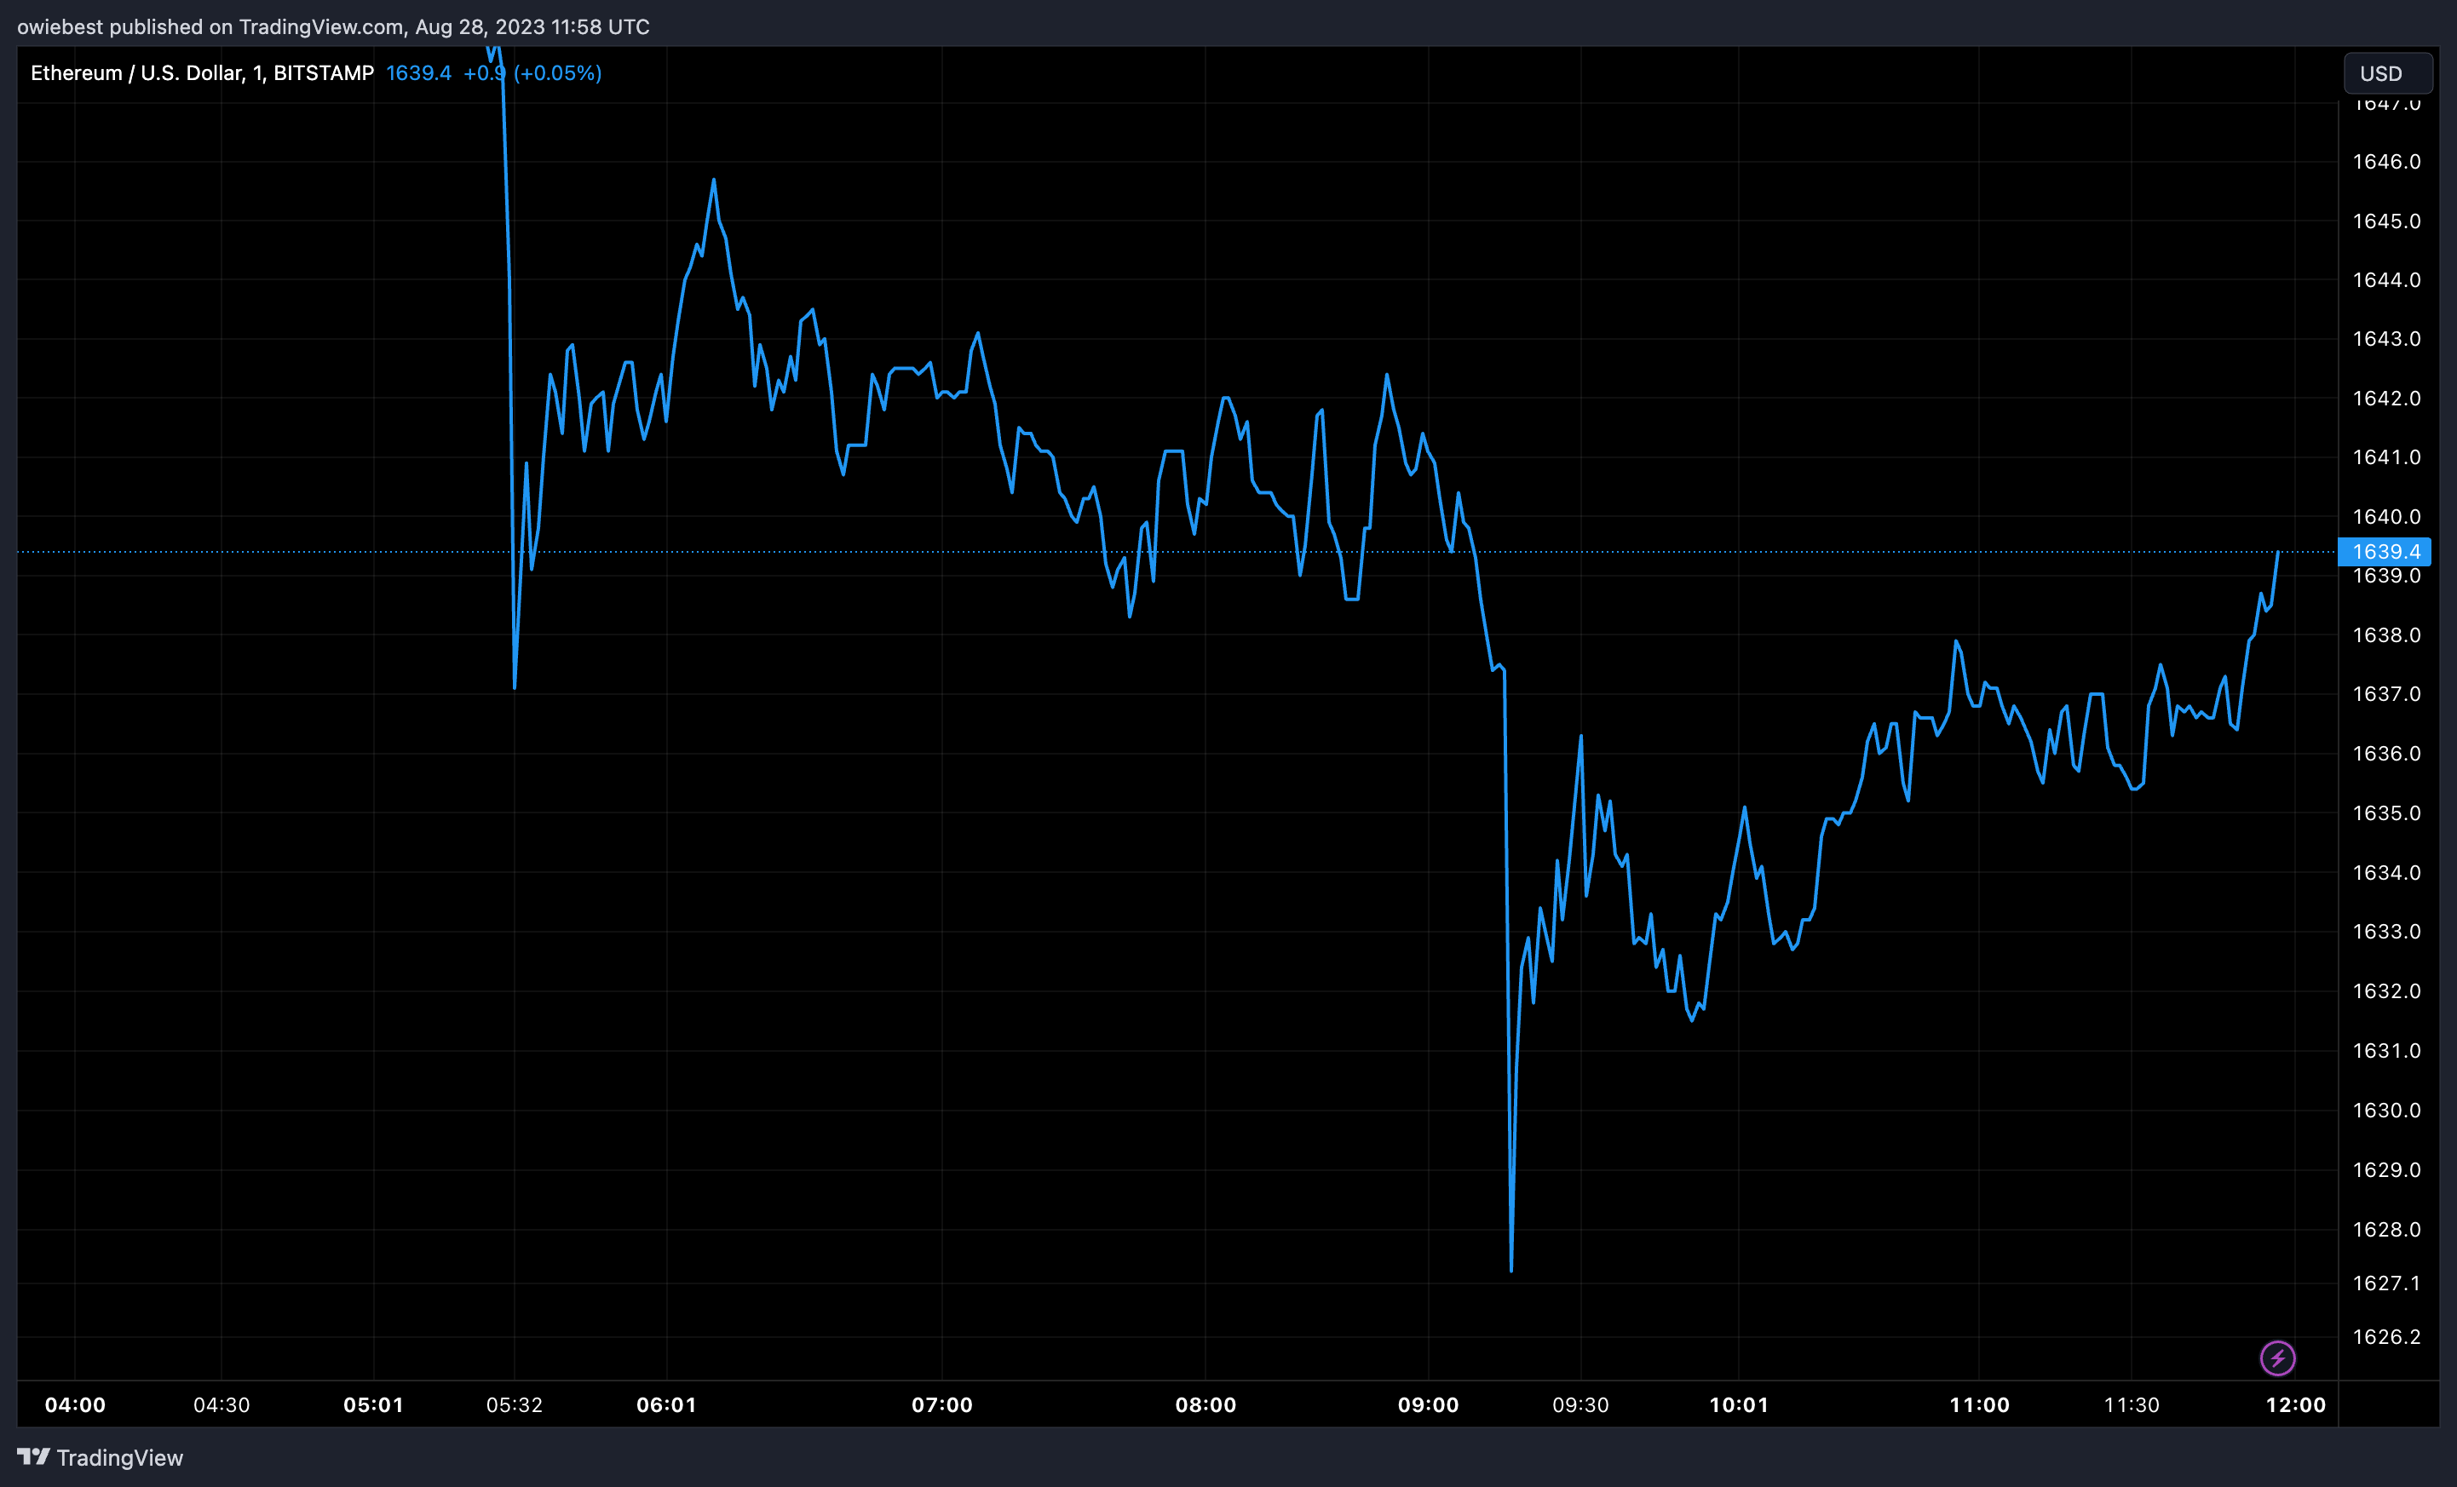Click the 1626.2 price scale label
This screenshot has width=2457, height=1487.
(x=2386, y=1337)
